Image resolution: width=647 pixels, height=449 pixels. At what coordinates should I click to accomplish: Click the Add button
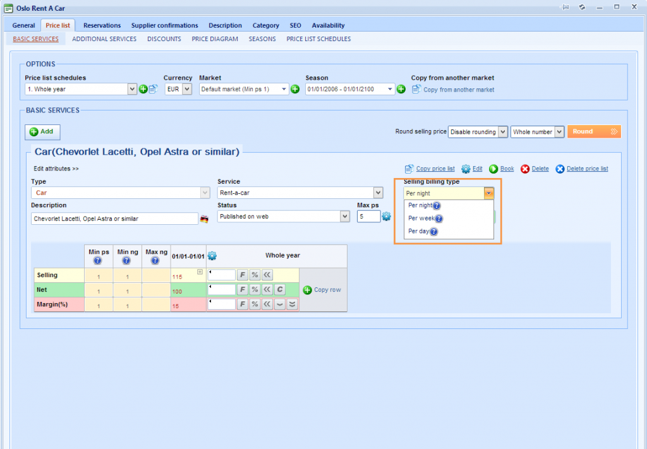[42, 132]
